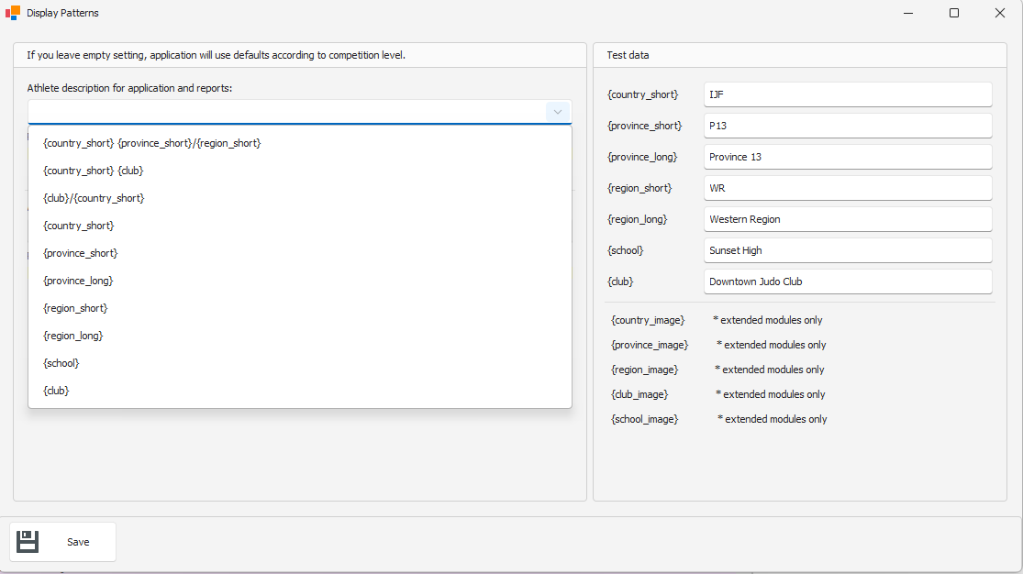Select '{country_short} {province_short}/{region_short}' pattern option
This screenshot has height=574, width=1023.
[151, 143]
